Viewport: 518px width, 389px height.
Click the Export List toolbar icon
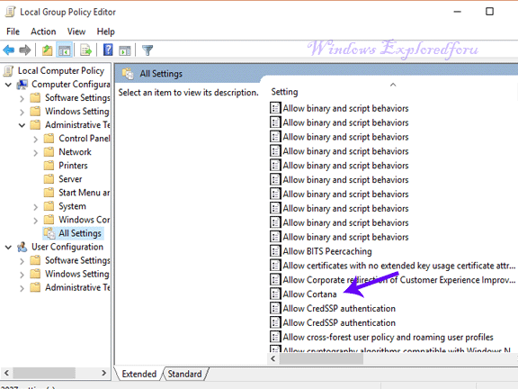[86, 50]
